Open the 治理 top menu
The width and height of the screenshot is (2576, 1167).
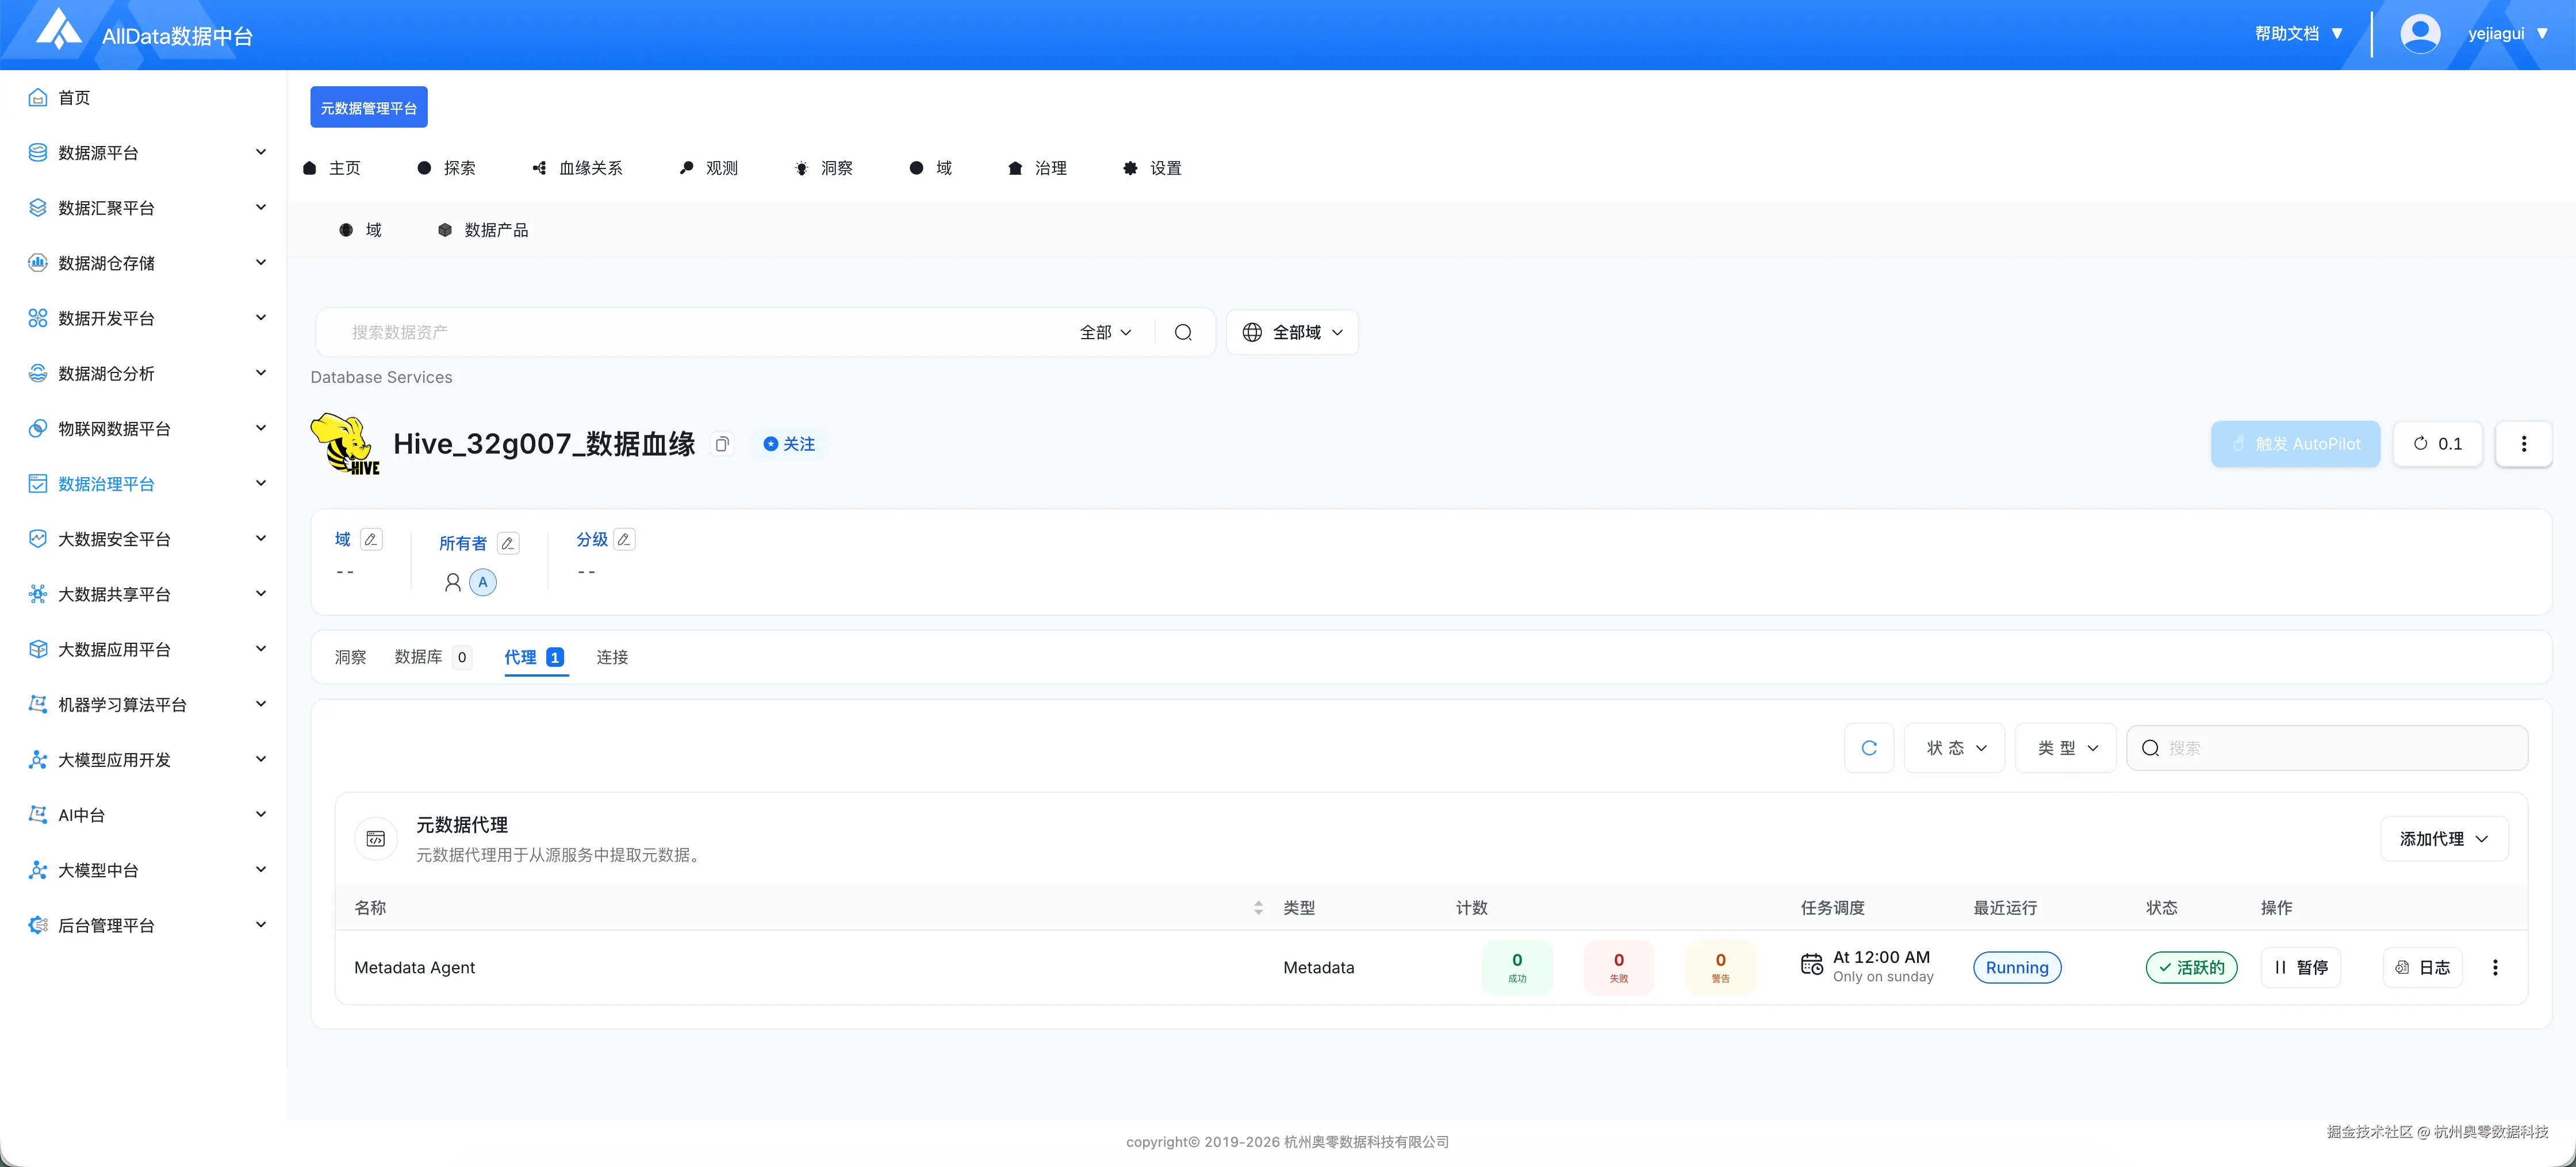(1037, 168)
